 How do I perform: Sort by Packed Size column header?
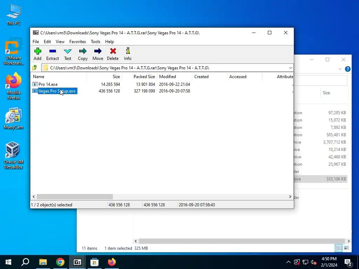point(140,77)
